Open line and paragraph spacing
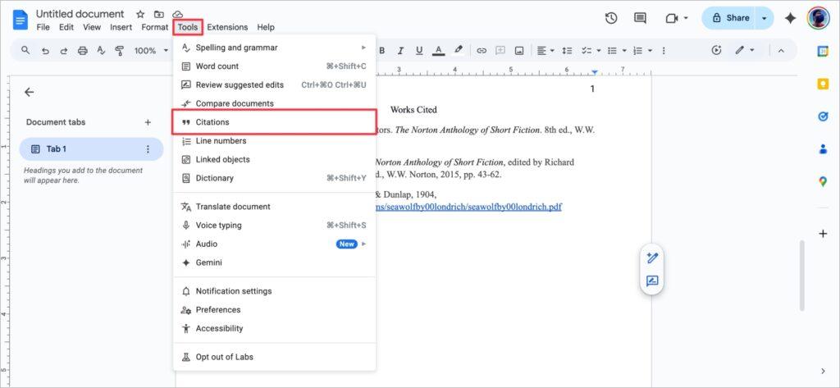The height and width of the screenshot is (388, 840). (x=567, y=50)
